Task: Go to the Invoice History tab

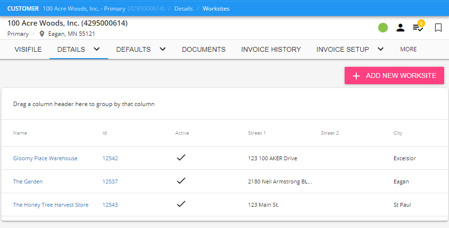Action: tap(271, 49)
